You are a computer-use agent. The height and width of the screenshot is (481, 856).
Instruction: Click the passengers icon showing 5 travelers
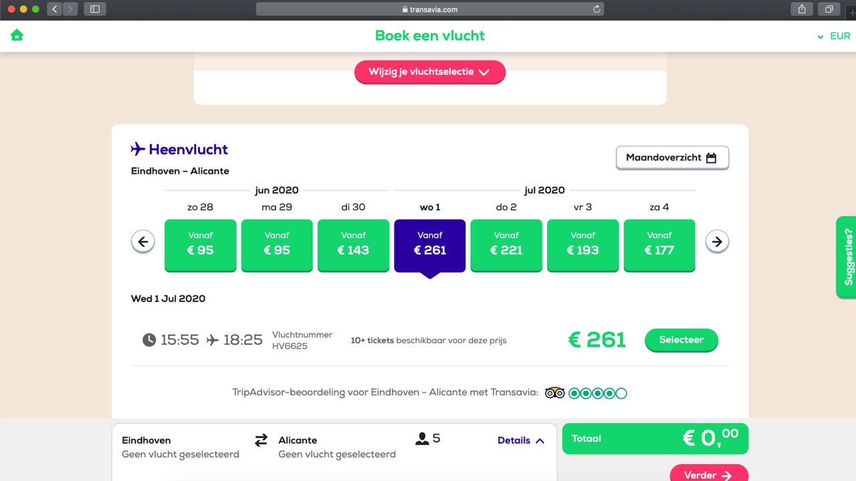[x=423, y=439]
